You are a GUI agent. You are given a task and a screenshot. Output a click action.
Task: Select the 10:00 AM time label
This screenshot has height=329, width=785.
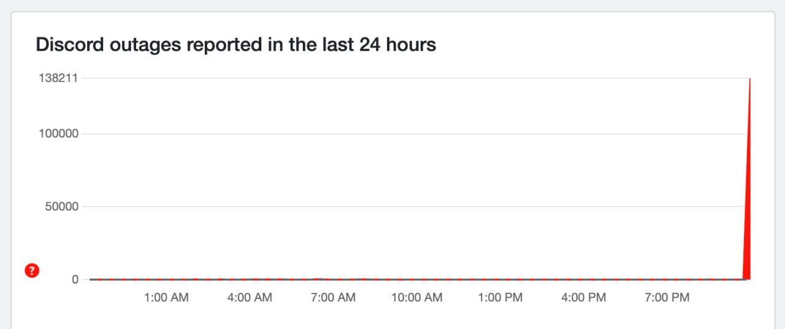pyautogui.click(x=416, y=298)
